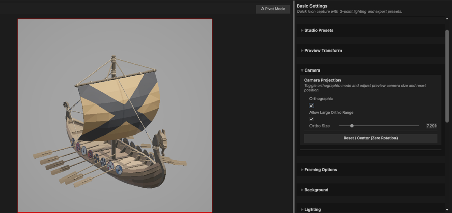Expand the Lighting section
Screen dimensions: 452x213
[x=371, y=209]
